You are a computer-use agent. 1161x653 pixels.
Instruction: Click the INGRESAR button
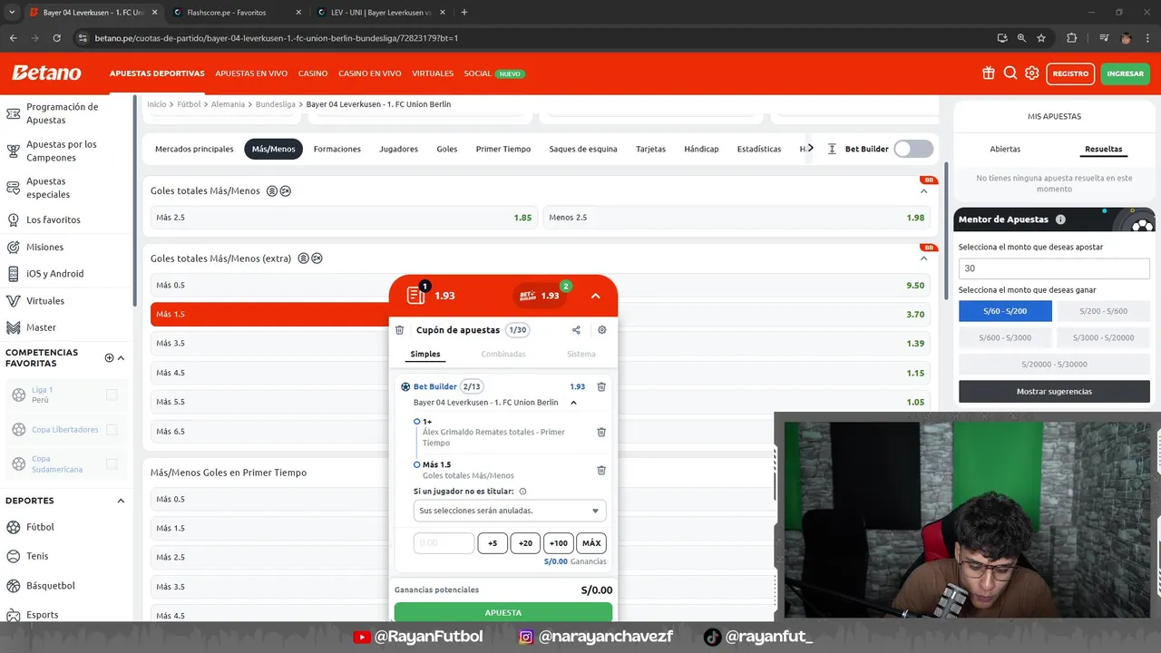pyautogui.click(x=1125, y=73)
